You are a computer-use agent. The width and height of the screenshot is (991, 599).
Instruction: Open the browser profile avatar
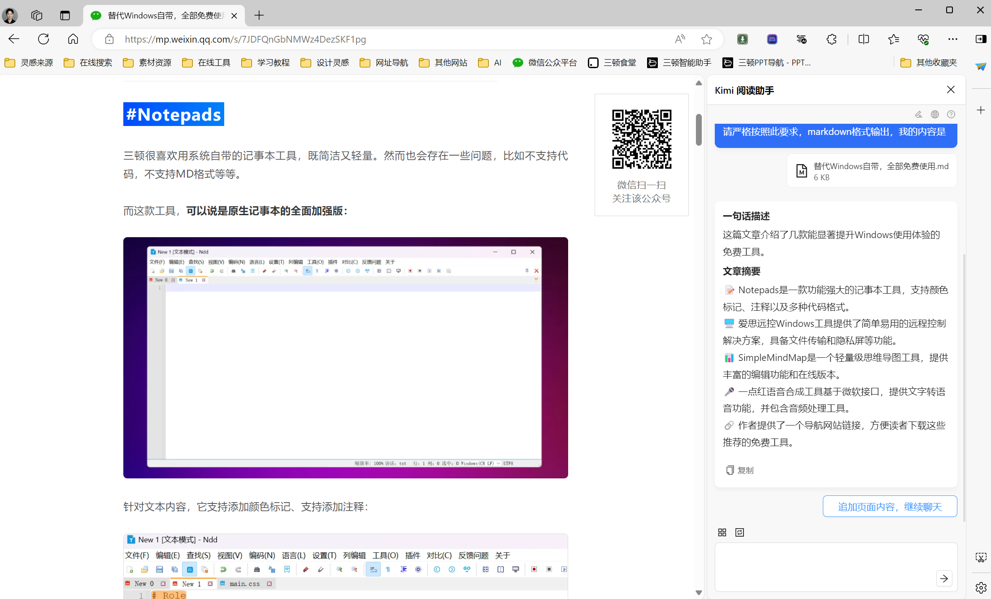(10, 15)
